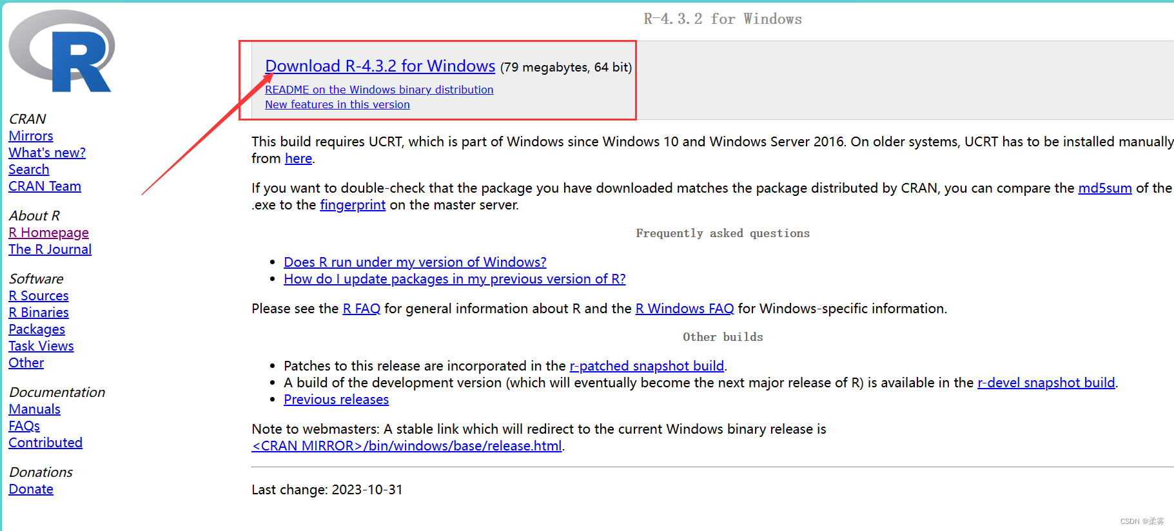Image resolution: width=1174 pixels, height=531 pixels.
Task: Click the 'About R' sidebar heading
Action: click(34, 216)
